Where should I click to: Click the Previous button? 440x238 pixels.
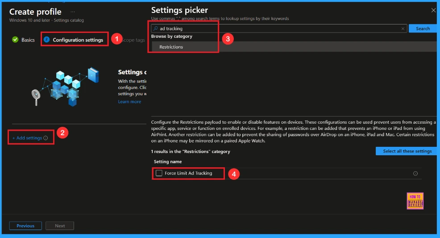coord(25,226)
